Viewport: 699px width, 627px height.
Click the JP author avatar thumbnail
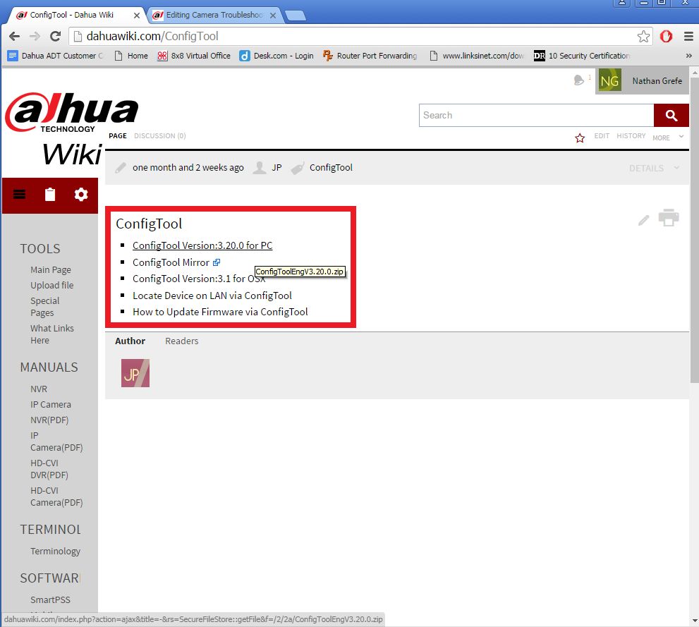click(x=135, y=373)
